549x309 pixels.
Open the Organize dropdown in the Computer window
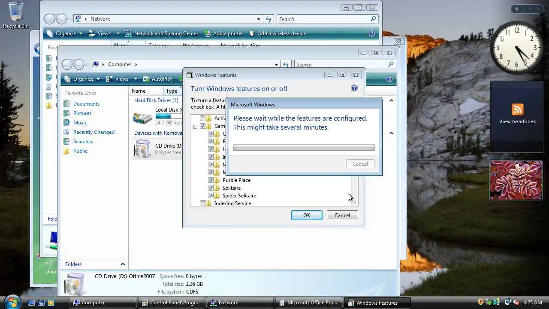(x=82, y=79)
